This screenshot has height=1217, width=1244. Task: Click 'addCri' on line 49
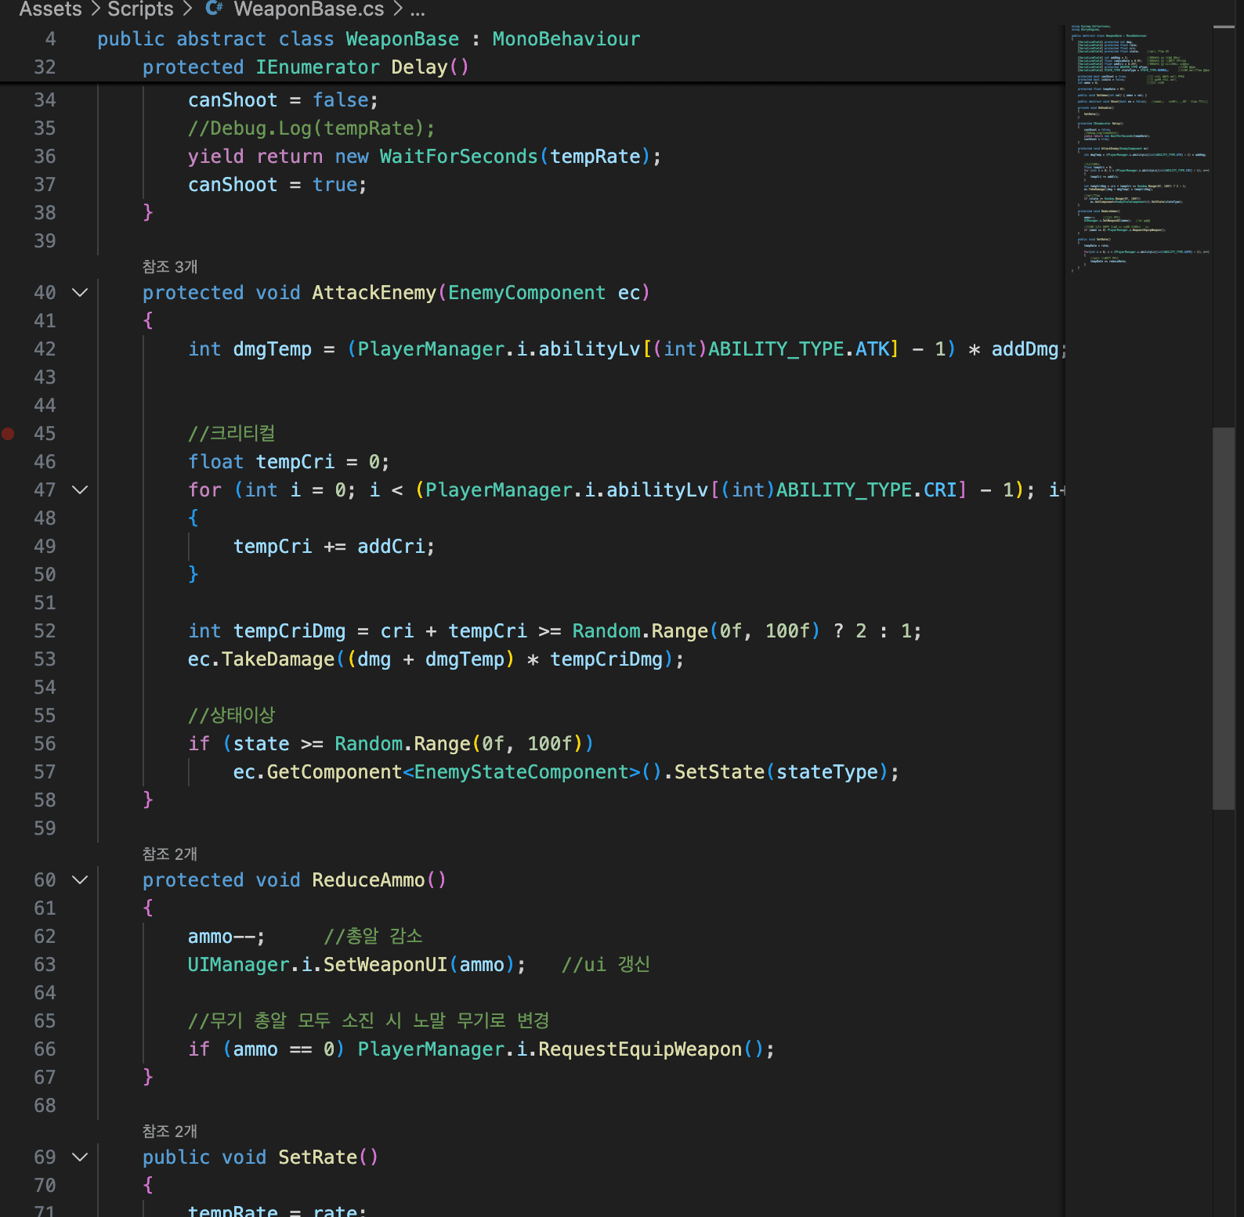click(391, 546)
